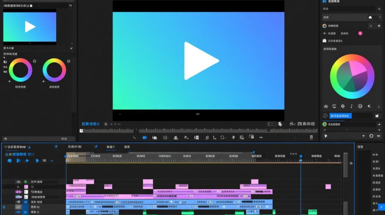Click the timeline's vertical scrollbar
Viewport: 385px width, 215px height.
[345, 165]
